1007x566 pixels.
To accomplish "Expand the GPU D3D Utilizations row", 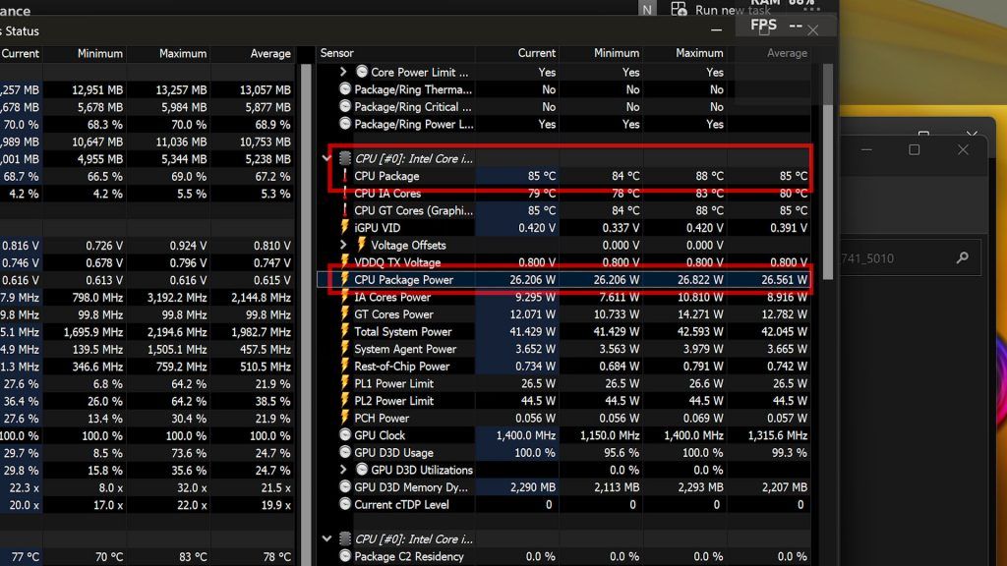I will tap(343, 470).
